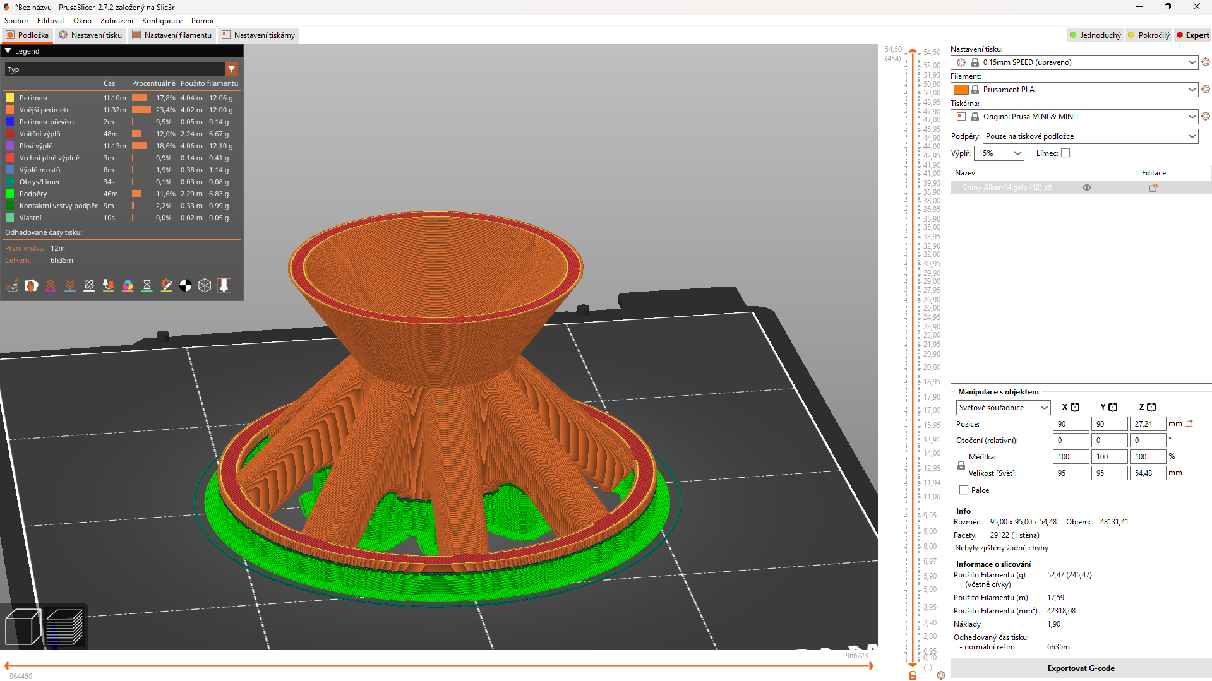
Task: Switch to 3D editor view cube icon
Action: [23, 627]
